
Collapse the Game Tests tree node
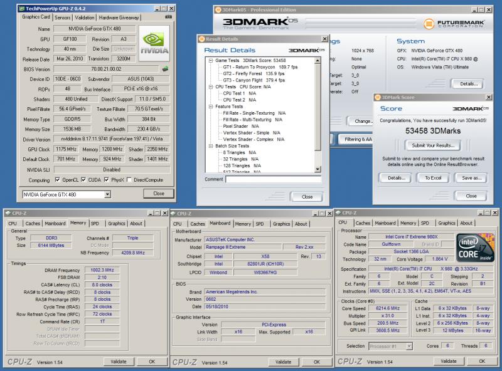(x=210, y=61)
